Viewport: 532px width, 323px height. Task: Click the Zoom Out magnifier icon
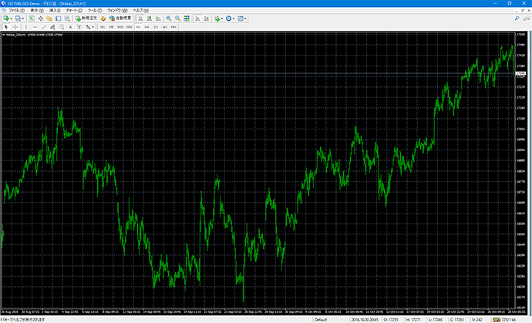[x=177, y=17]
